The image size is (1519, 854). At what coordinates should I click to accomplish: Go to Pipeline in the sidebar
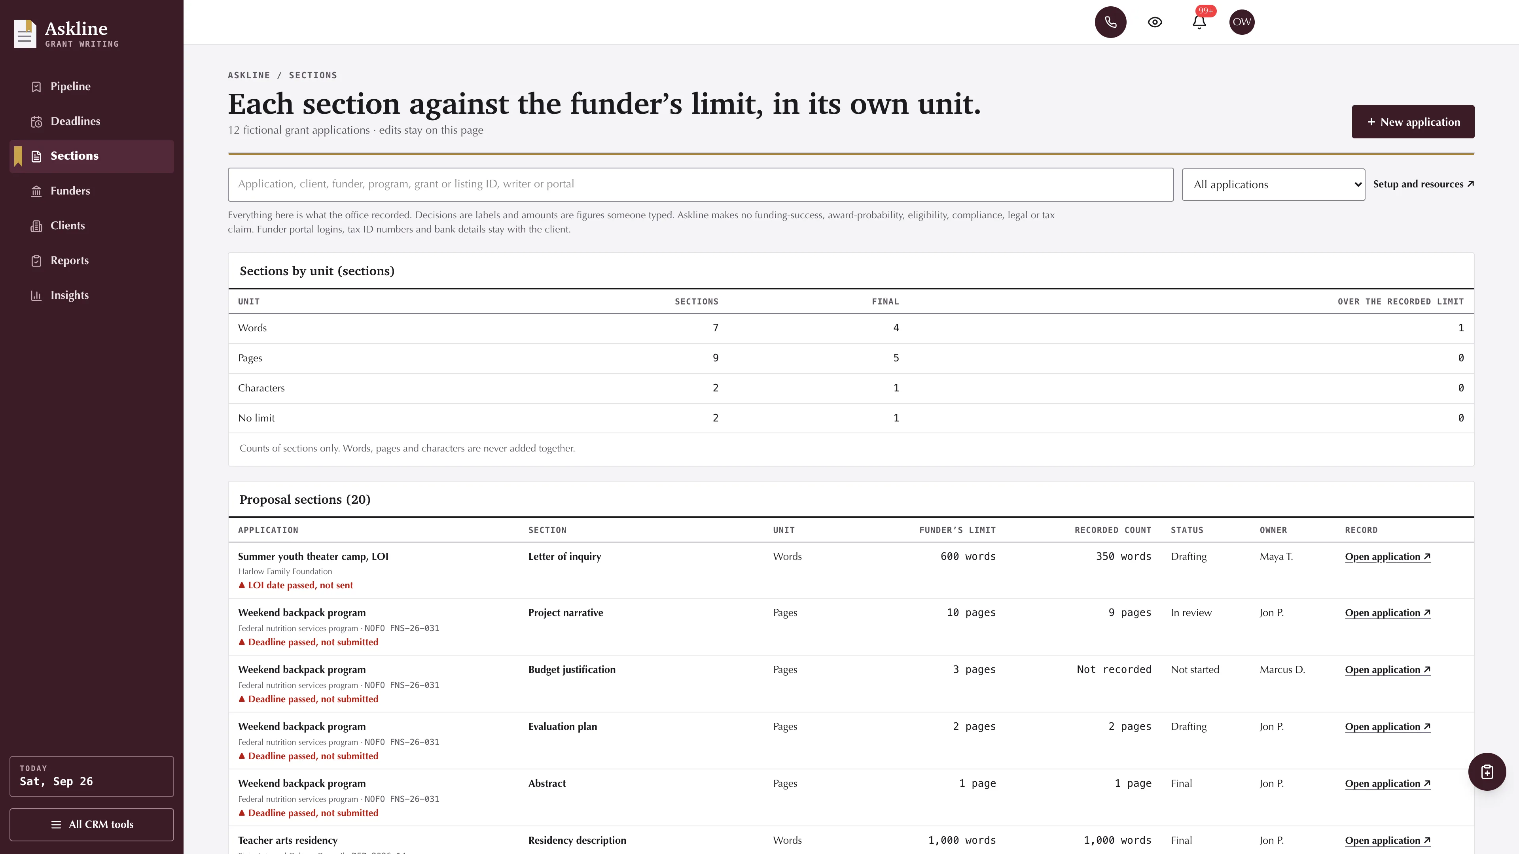[91, 87]
